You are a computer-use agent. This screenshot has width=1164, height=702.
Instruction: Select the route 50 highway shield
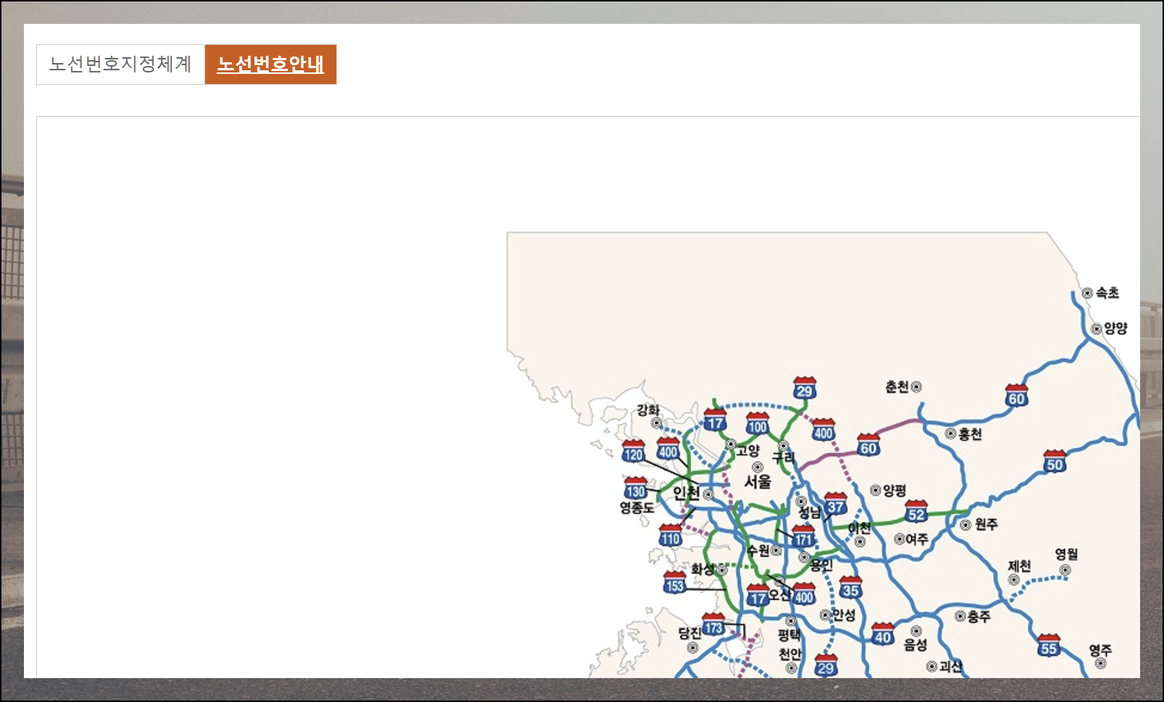coord(1055,462)
